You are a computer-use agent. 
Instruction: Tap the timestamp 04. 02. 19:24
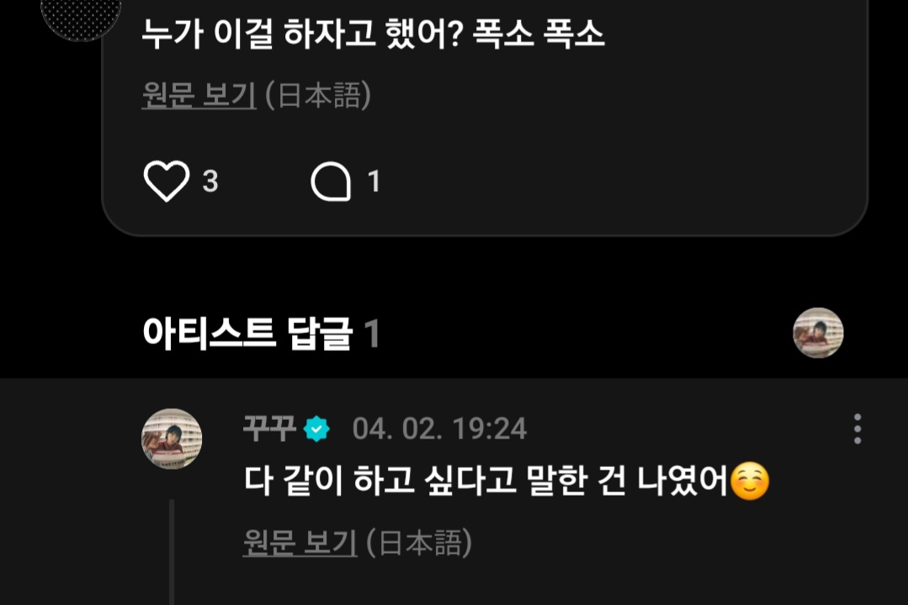click(x=439, y=429)
